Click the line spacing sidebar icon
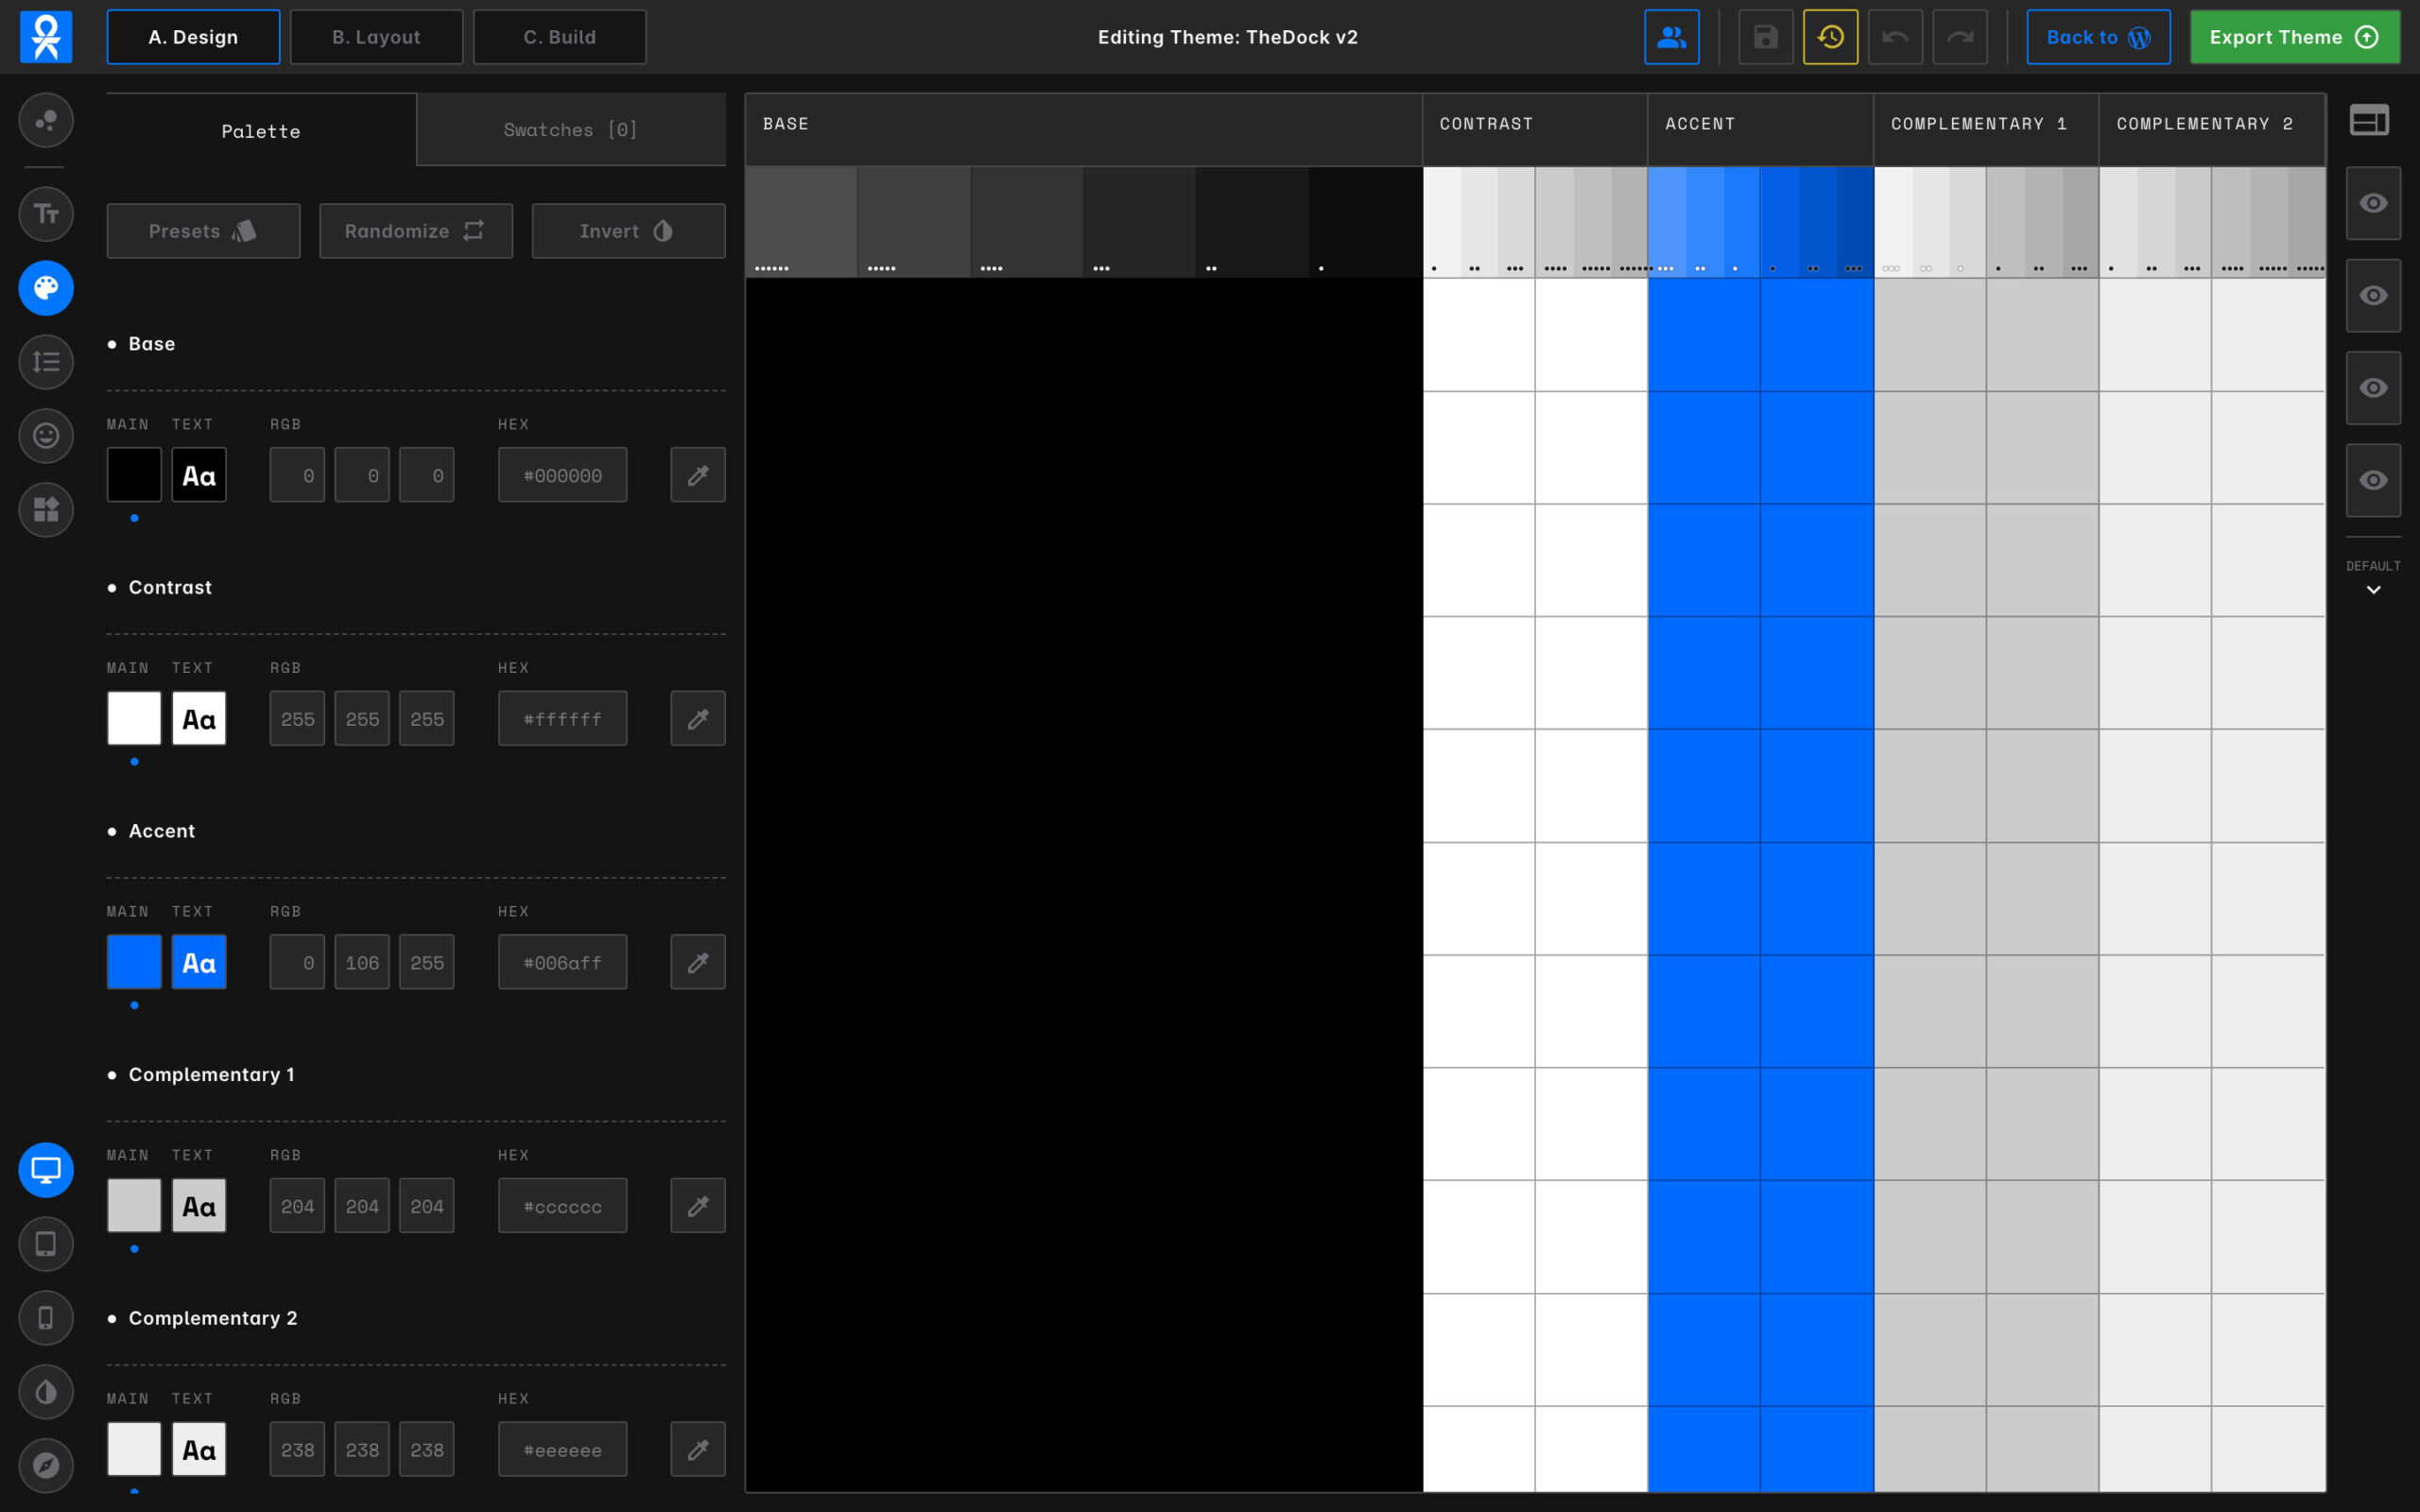This screenshot has height=1512, width=2420. [46, 362]
